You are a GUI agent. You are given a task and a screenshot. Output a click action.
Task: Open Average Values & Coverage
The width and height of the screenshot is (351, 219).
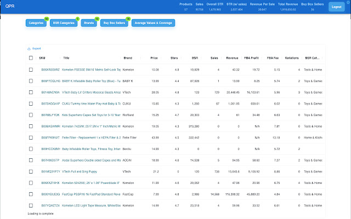click(153, 23)
